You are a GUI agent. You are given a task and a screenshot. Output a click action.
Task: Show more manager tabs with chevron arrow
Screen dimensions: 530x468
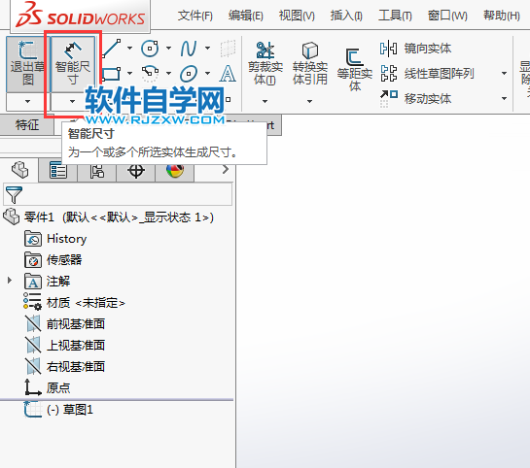pos(226,169)
